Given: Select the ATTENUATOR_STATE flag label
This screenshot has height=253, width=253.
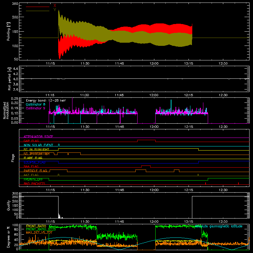Looking at the screenshot, I should (38, 137).
